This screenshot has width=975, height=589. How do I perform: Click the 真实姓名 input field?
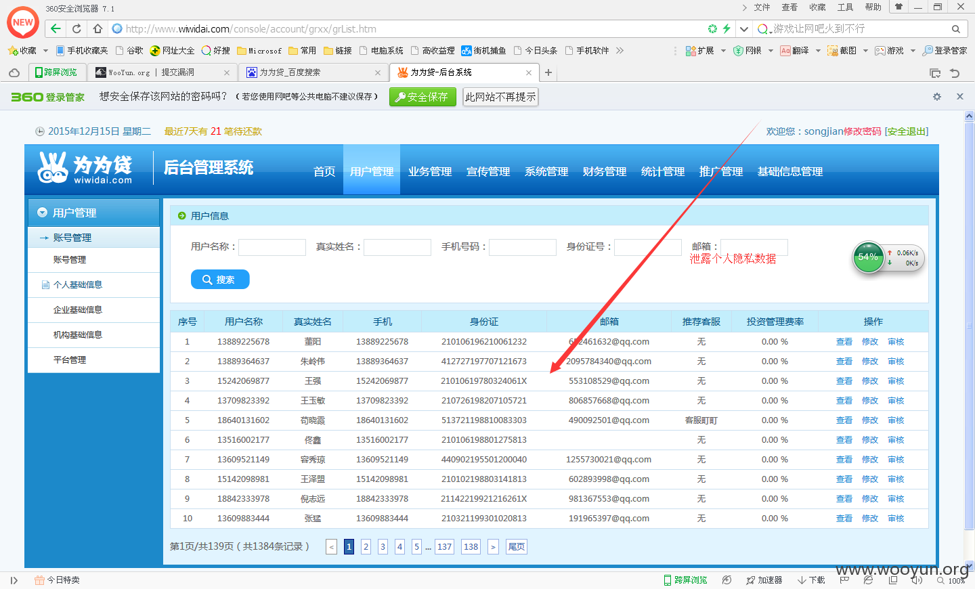coord(397,247)
